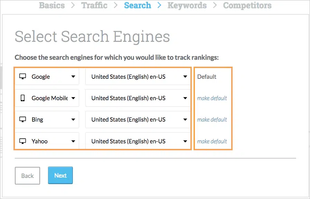Make Google Mobile the default engine
This screenshot has width=310, height=199.
(212, 98)
